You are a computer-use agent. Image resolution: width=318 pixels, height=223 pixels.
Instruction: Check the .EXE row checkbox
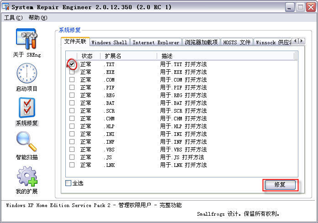point(72,72)
